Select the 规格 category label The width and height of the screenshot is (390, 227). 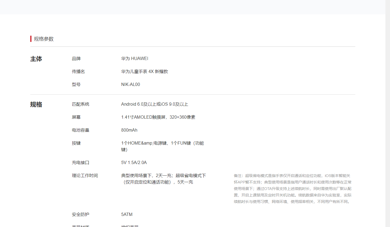[36, 105]
